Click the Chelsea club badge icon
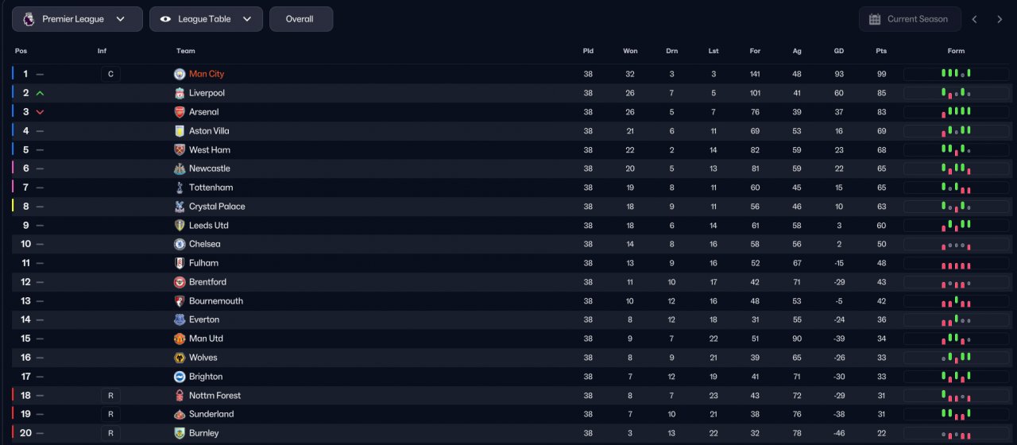1017x445 pixels. pos(180,244)
